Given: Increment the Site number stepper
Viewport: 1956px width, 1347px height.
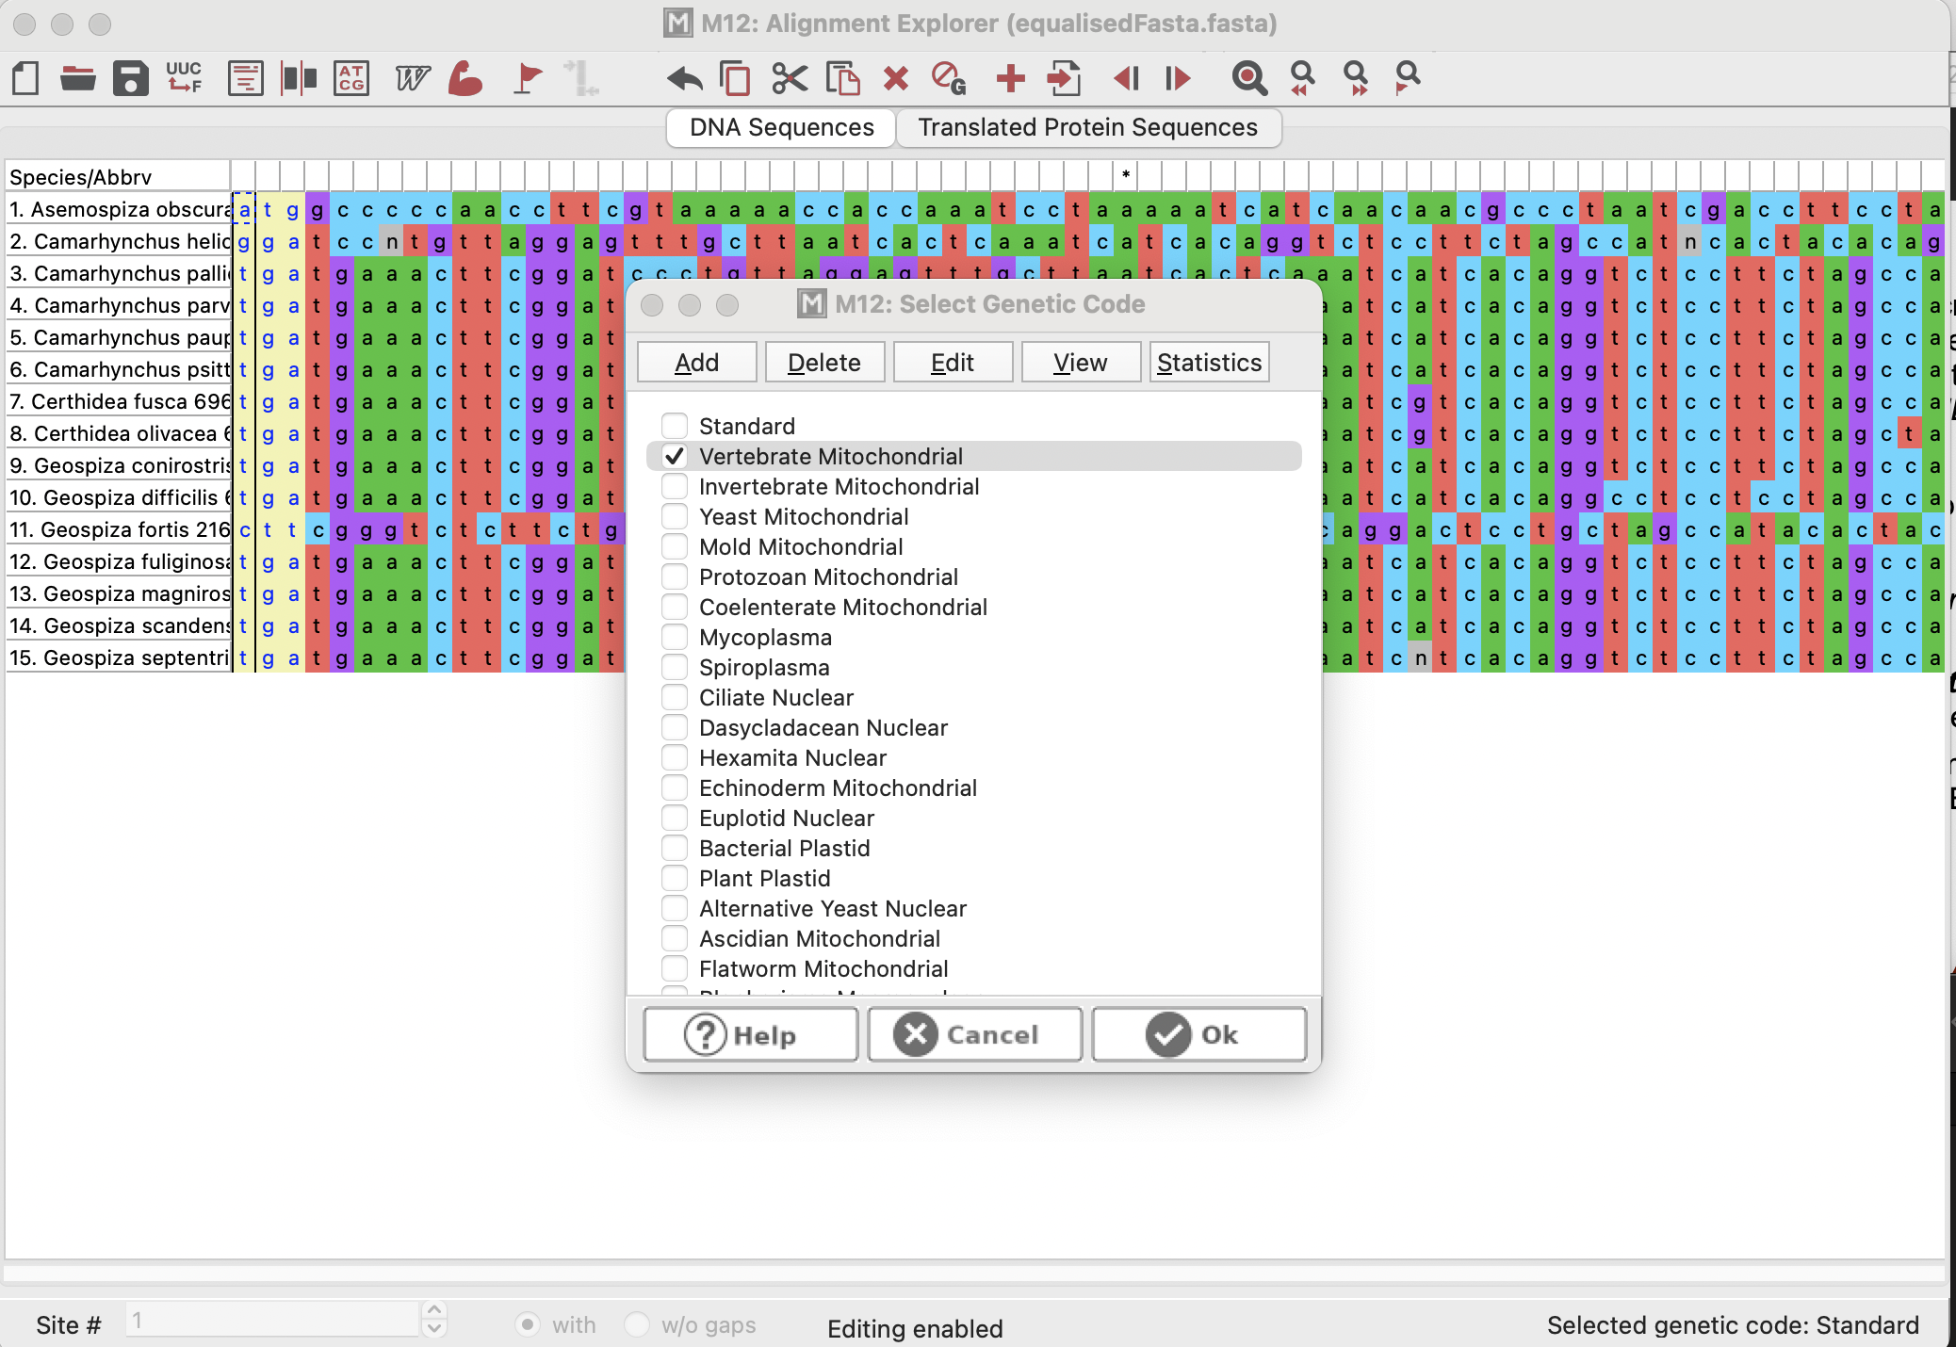Looking at the screenshot, I should click(434, 1311).
